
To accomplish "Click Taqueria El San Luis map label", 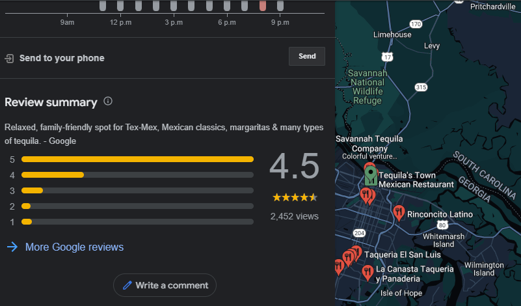I will [403, 255].
